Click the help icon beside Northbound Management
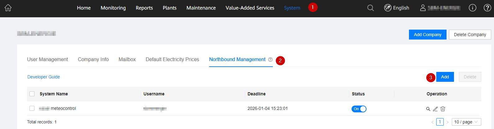The width and height of the screenshot is (494, 129). click(270, 60)
